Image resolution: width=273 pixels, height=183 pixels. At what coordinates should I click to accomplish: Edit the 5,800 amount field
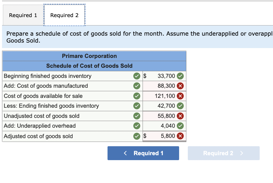(164, 136)
